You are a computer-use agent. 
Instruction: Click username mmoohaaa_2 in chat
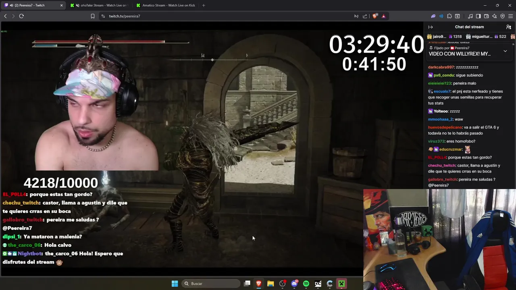440,119
